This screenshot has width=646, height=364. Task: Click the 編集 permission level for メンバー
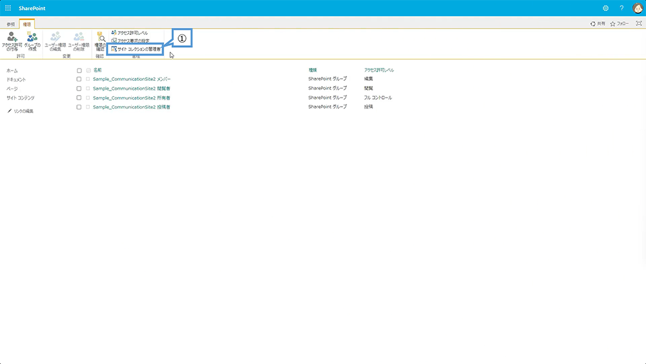coord(368,79)
